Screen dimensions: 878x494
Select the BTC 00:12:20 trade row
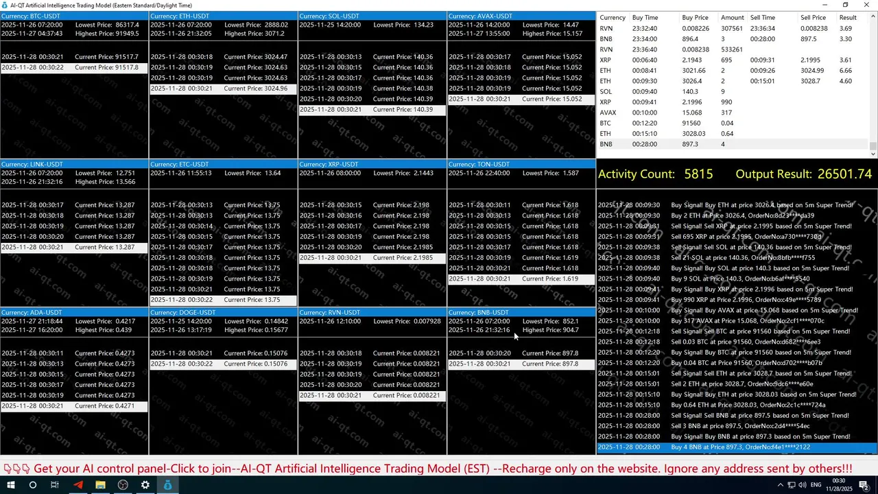click(x=733, y=123)
